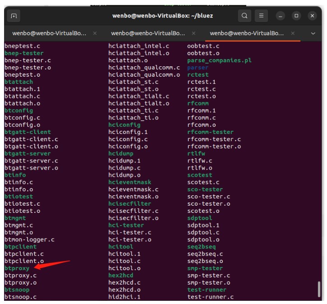The image size is (327, 304).
Task: Click oobtest.c file name
Action: click(203, 46)
